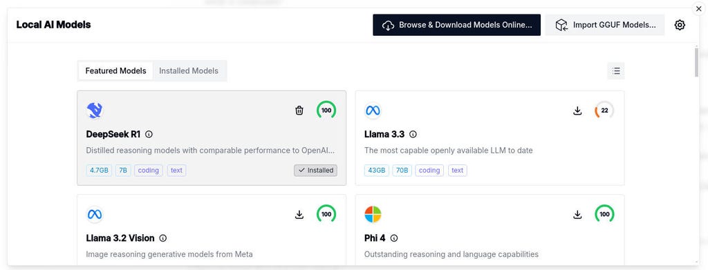This screenshot has height=270, width=708.
Task: Click the Llama 3.2 Vision title
Action: [x=120, y=238]
